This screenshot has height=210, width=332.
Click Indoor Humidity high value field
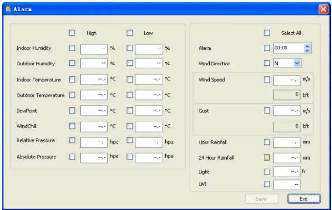click(x=94, y=49)
